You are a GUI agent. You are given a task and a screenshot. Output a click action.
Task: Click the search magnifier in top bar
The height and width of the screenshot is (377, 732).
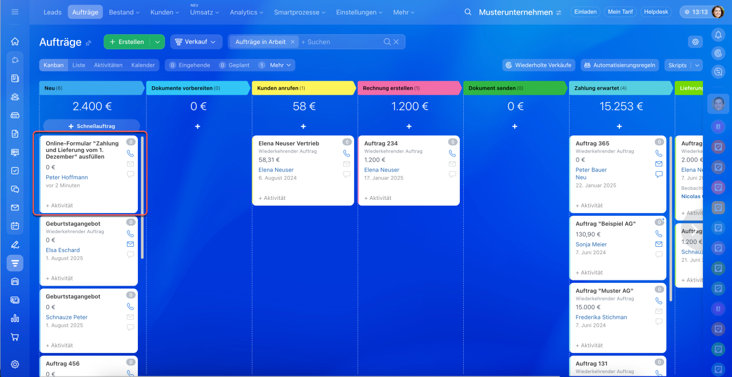point(468,12)
